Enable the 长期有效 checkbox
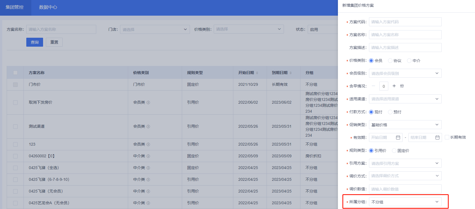Image resolution: width=475 pixels, height=209 pixels. (447, 137)
